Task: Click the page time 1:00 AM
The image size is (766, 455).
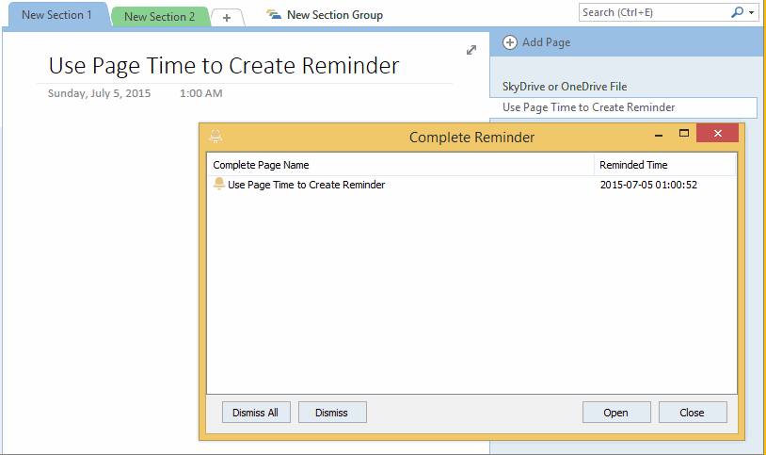Action: pos(200,93)
